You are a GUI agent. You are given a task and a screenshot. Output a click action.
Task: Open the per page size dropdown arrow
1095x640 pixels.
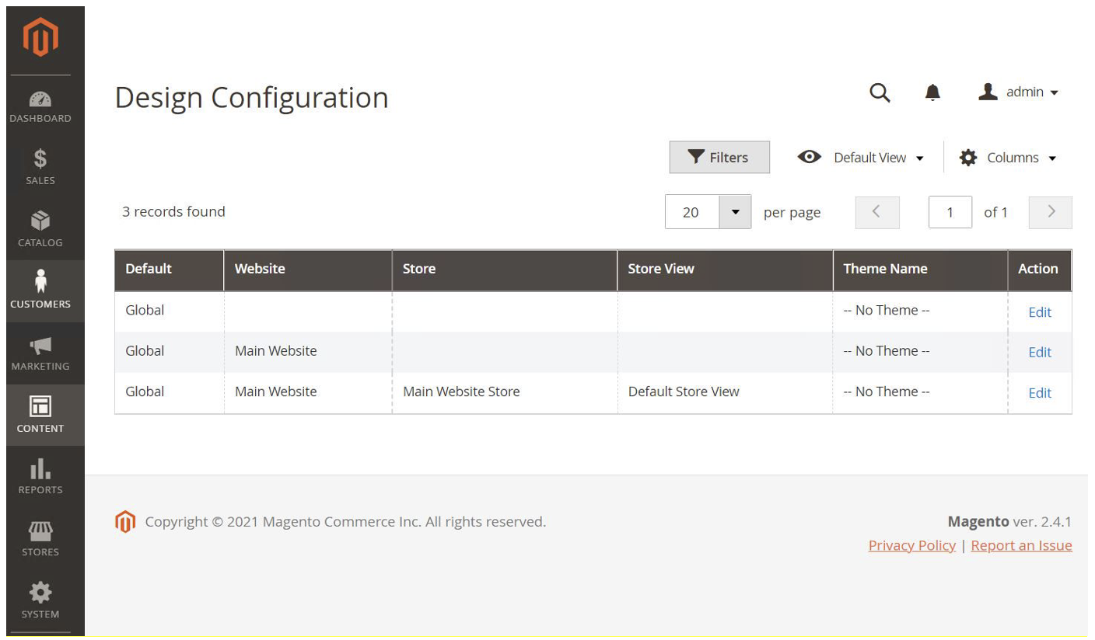pos(735,212)
